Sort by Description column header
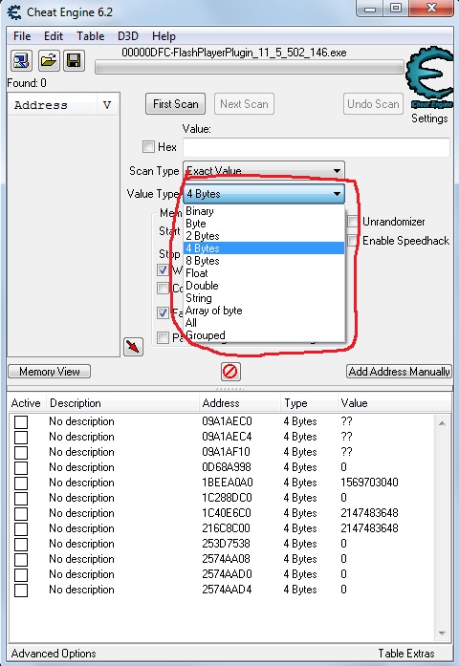Screen dimensions: 459x666 coord(122,403)
